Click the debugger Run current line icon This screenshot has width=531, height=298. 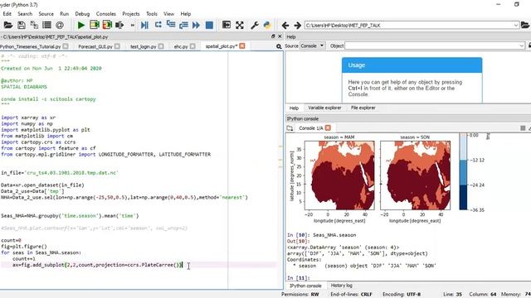coord(158,25)
